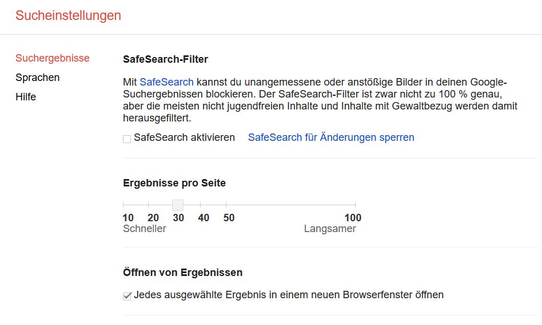
Task: Click 'SafeSearch für Änderungen sperren' link
Action: pyautogui.click(x=331, y=137)
